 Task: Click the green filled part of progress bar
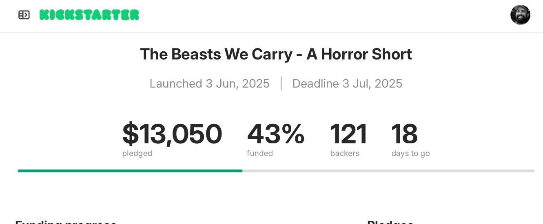[130, 171]
